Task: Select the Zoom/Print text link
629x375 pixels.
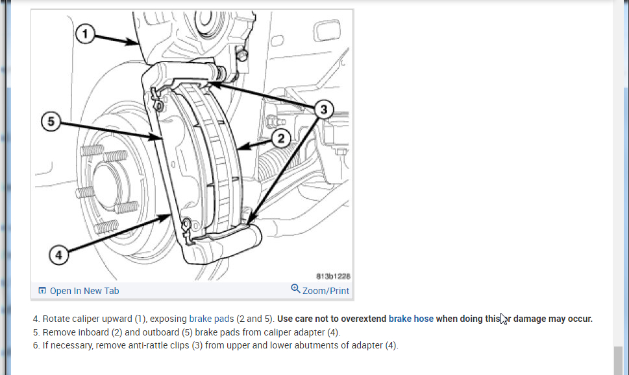Action: point(326,291)
